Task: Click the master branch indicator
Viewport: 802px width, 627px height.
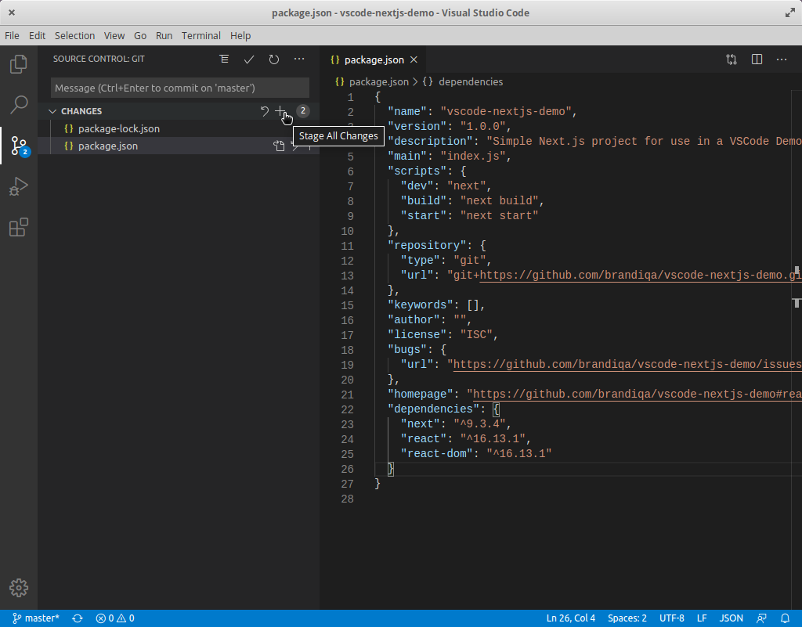Action: (x=35, y=618)
